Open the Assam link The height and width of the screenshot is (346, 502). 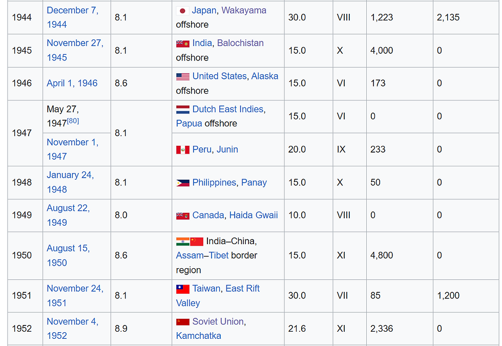tap(190, 255)
